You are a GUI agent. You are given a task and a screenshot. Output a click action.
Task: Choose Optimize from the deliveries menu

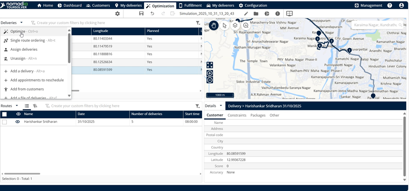point(17,32)
